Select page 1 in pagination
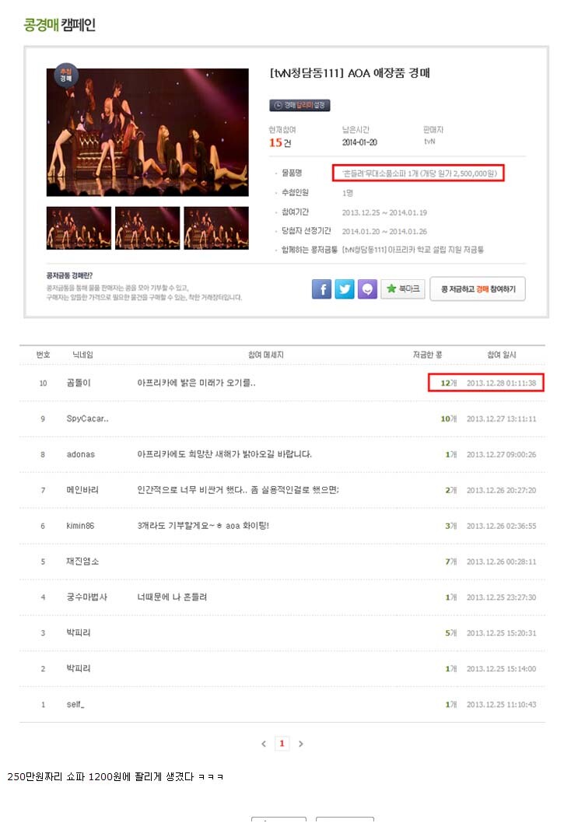 pos(282,743)
